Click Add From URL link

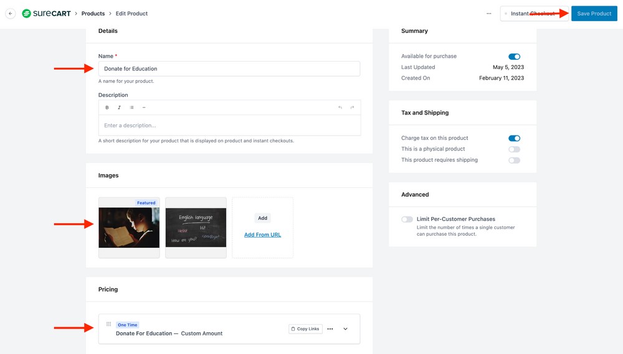pyautogui.click(x=262, y=235)
